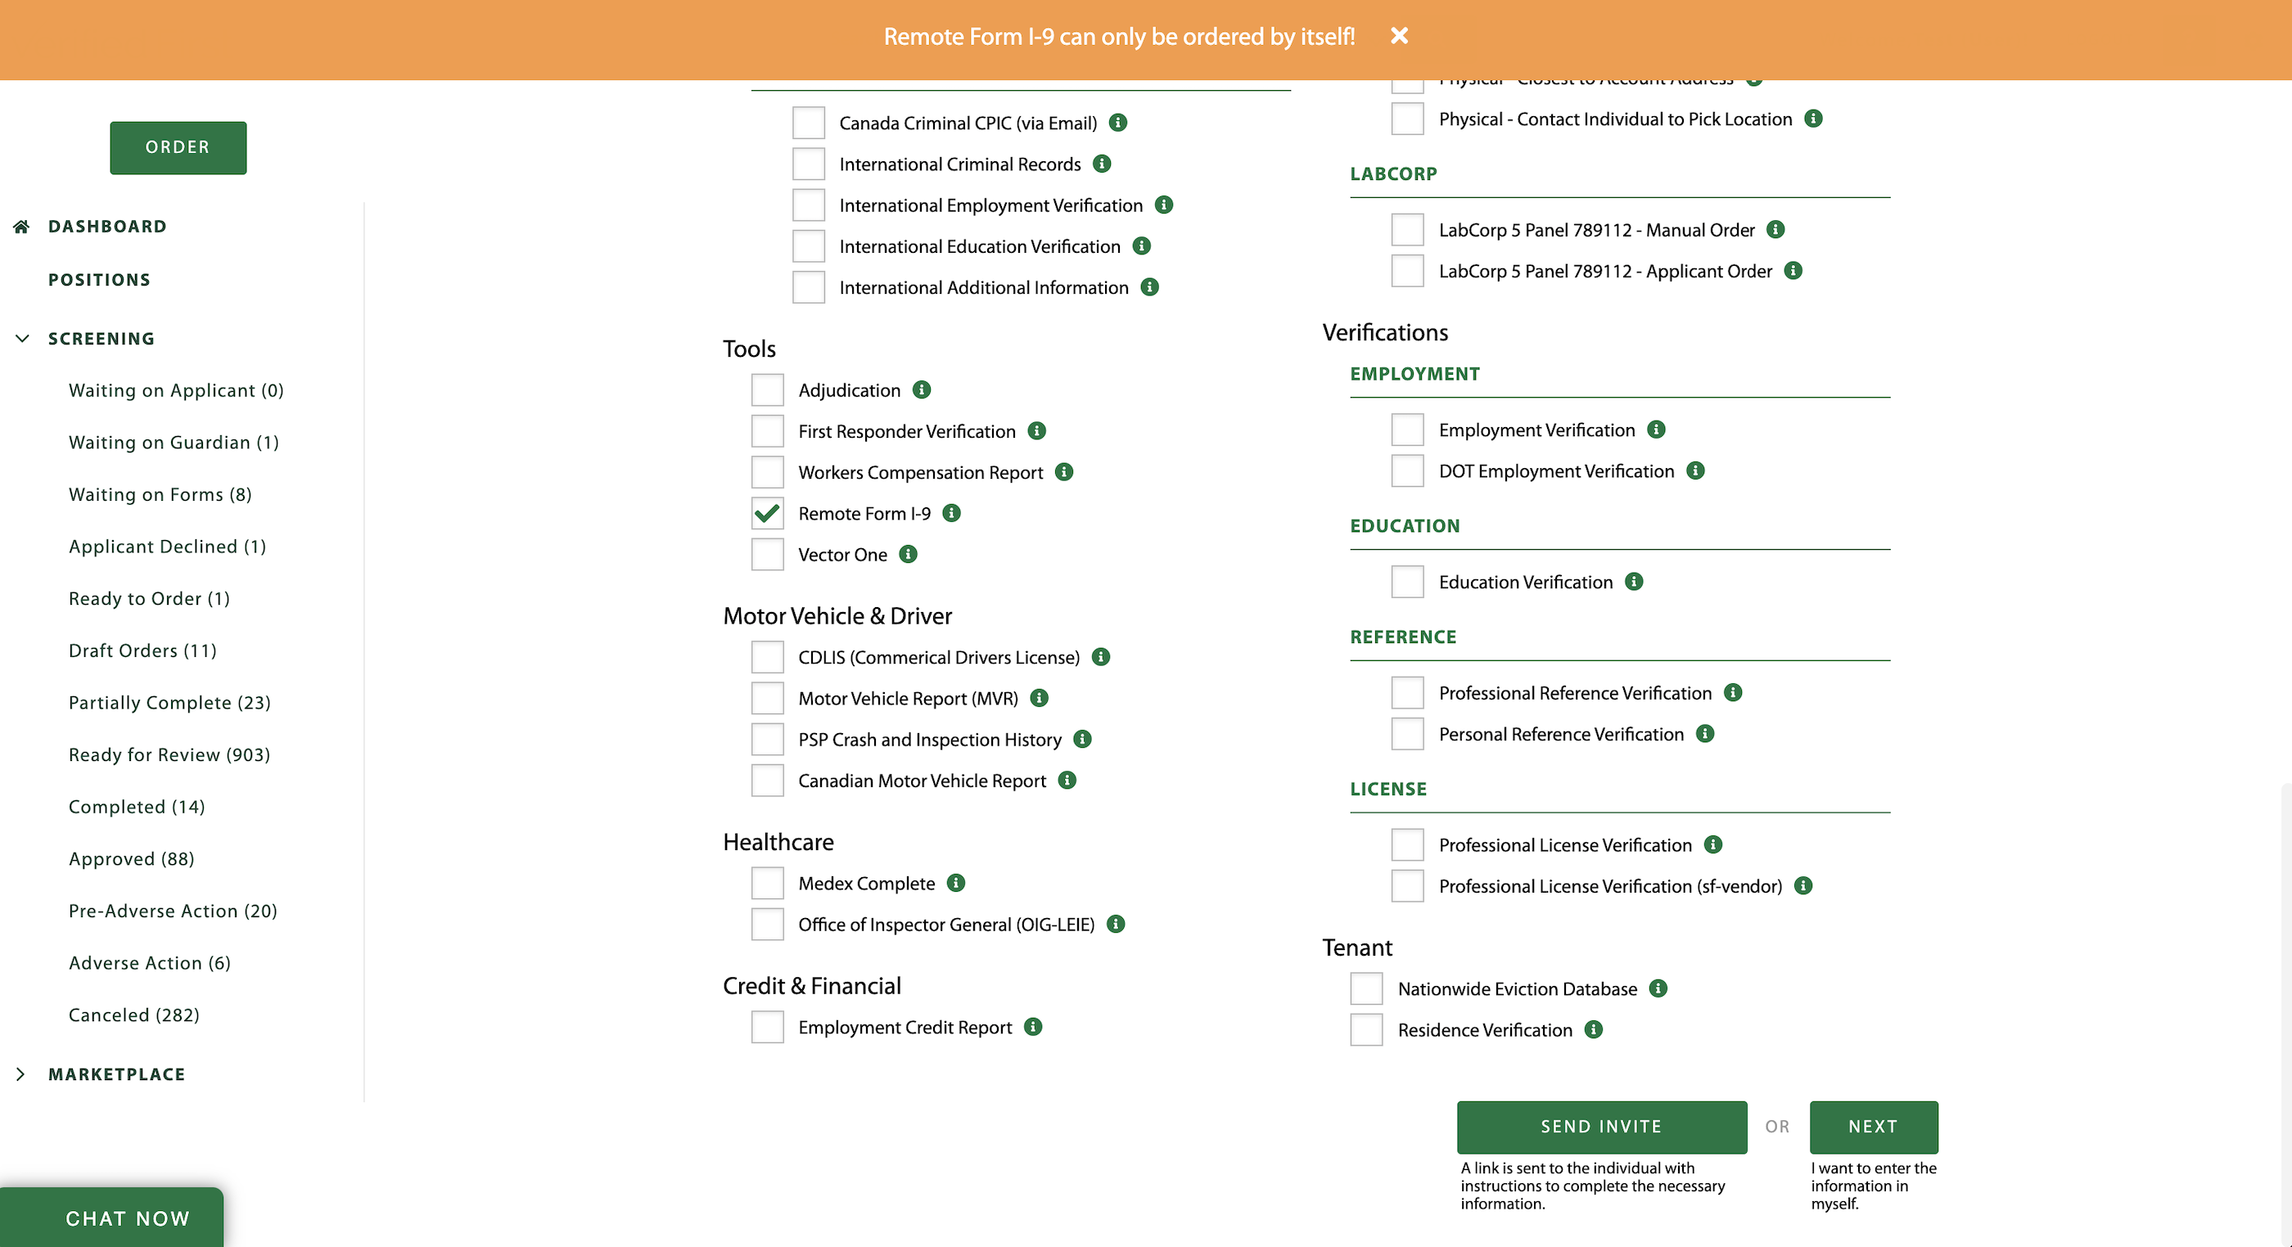Viewport: 2292px width, 1247px height.
Task: Tick the Employment Verification checkbox
Action: [x=1408, y=430]
